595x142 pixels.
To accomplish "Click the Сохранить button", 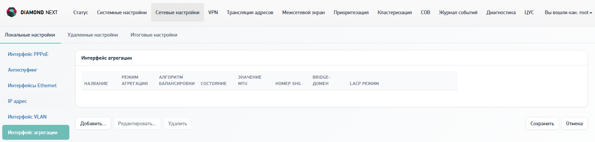I will [x=542, y=123].
